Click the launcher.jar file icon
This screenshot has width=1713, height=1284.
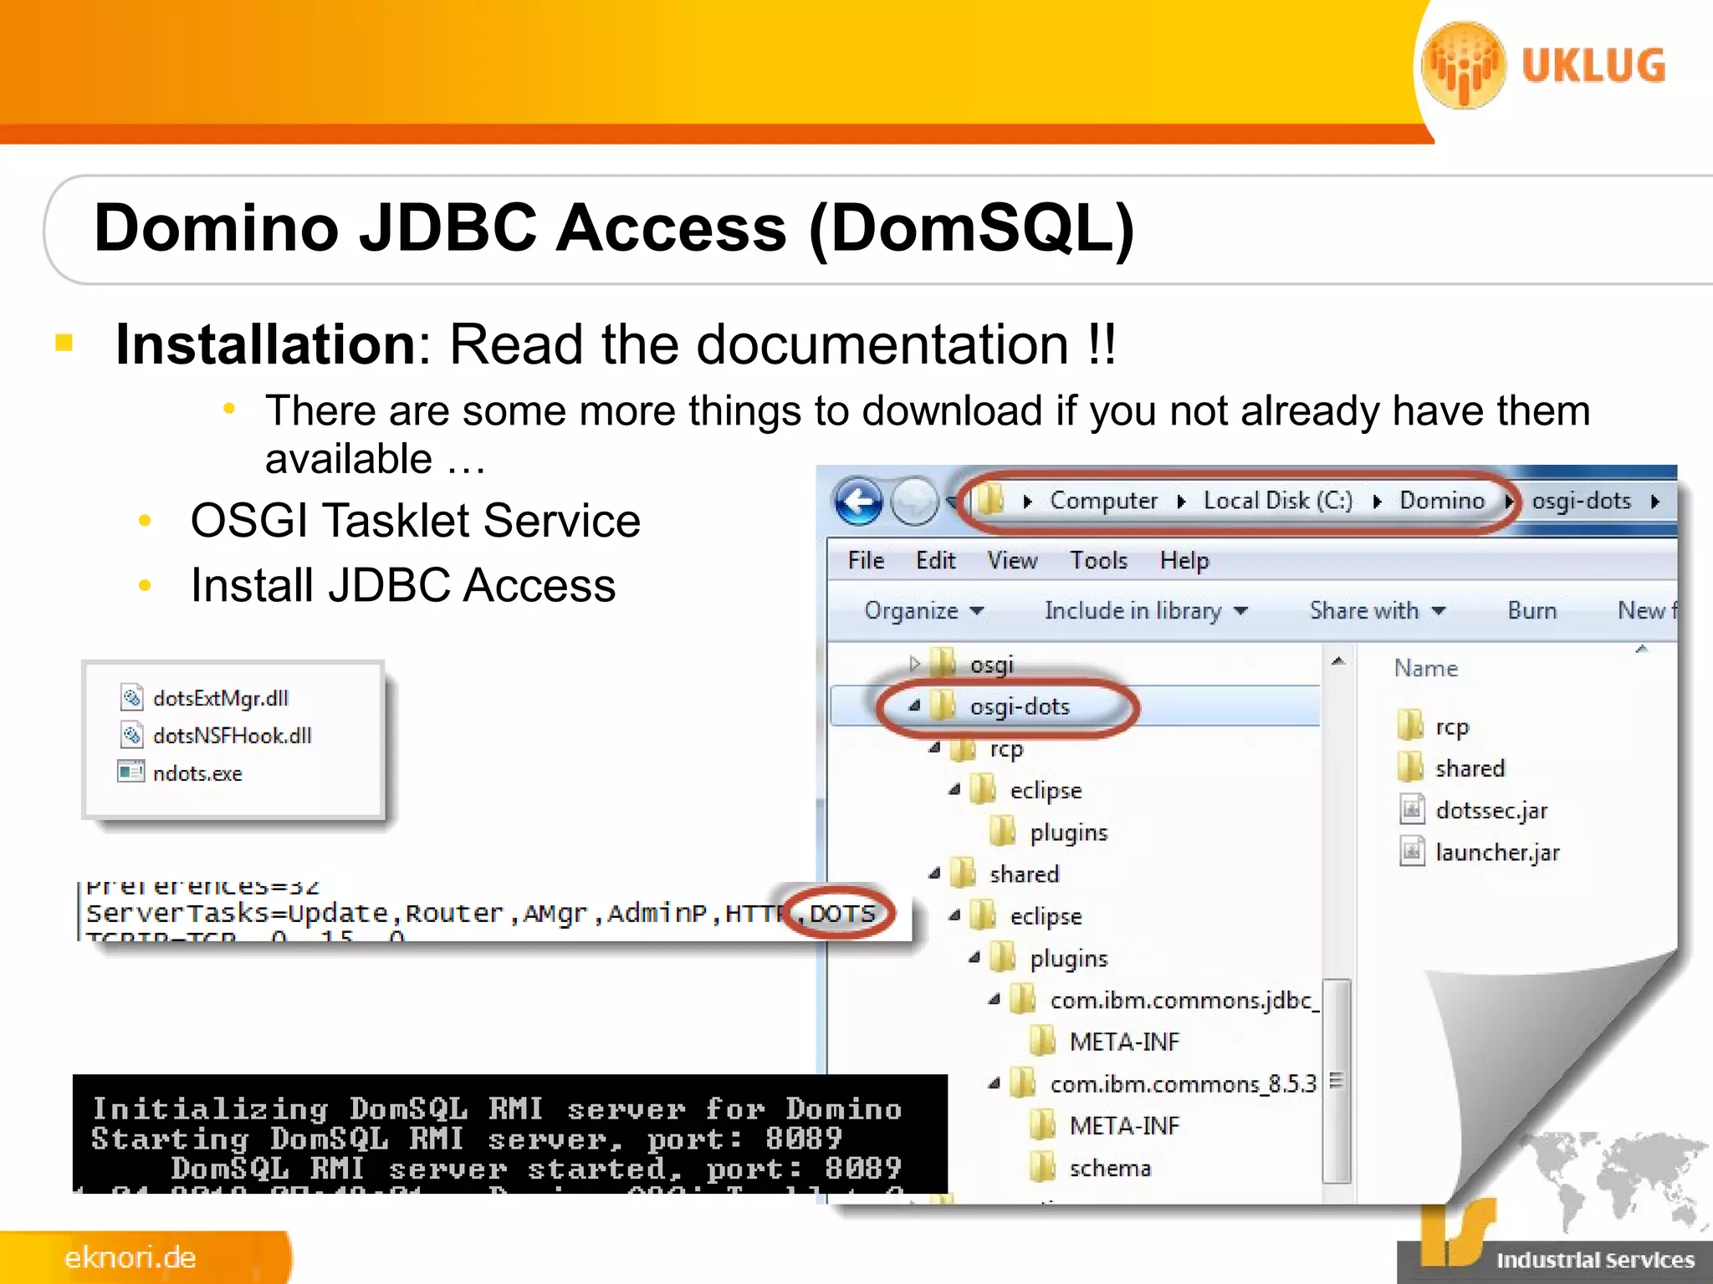1412,851
